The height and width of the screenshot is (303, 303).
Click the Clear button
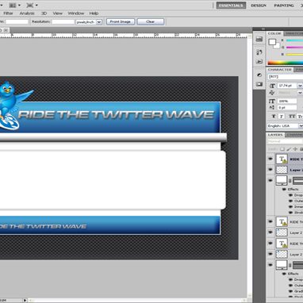(150, 21)
